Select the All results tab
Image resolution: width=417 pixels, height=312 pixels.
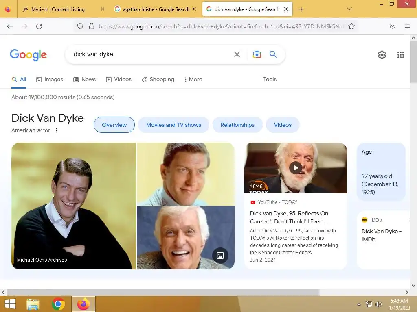click(19, 79)
